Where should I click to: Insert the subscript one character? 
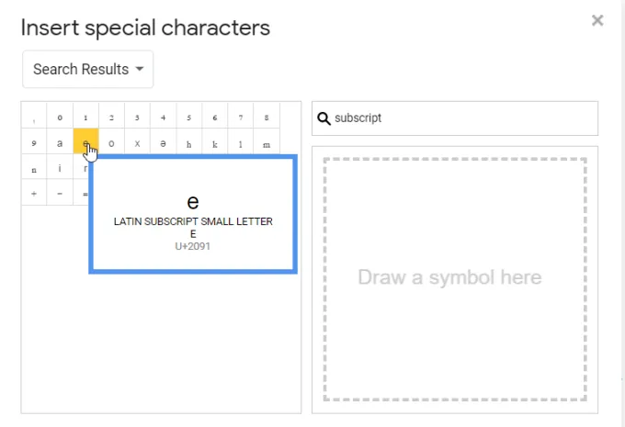coord(85,118)
